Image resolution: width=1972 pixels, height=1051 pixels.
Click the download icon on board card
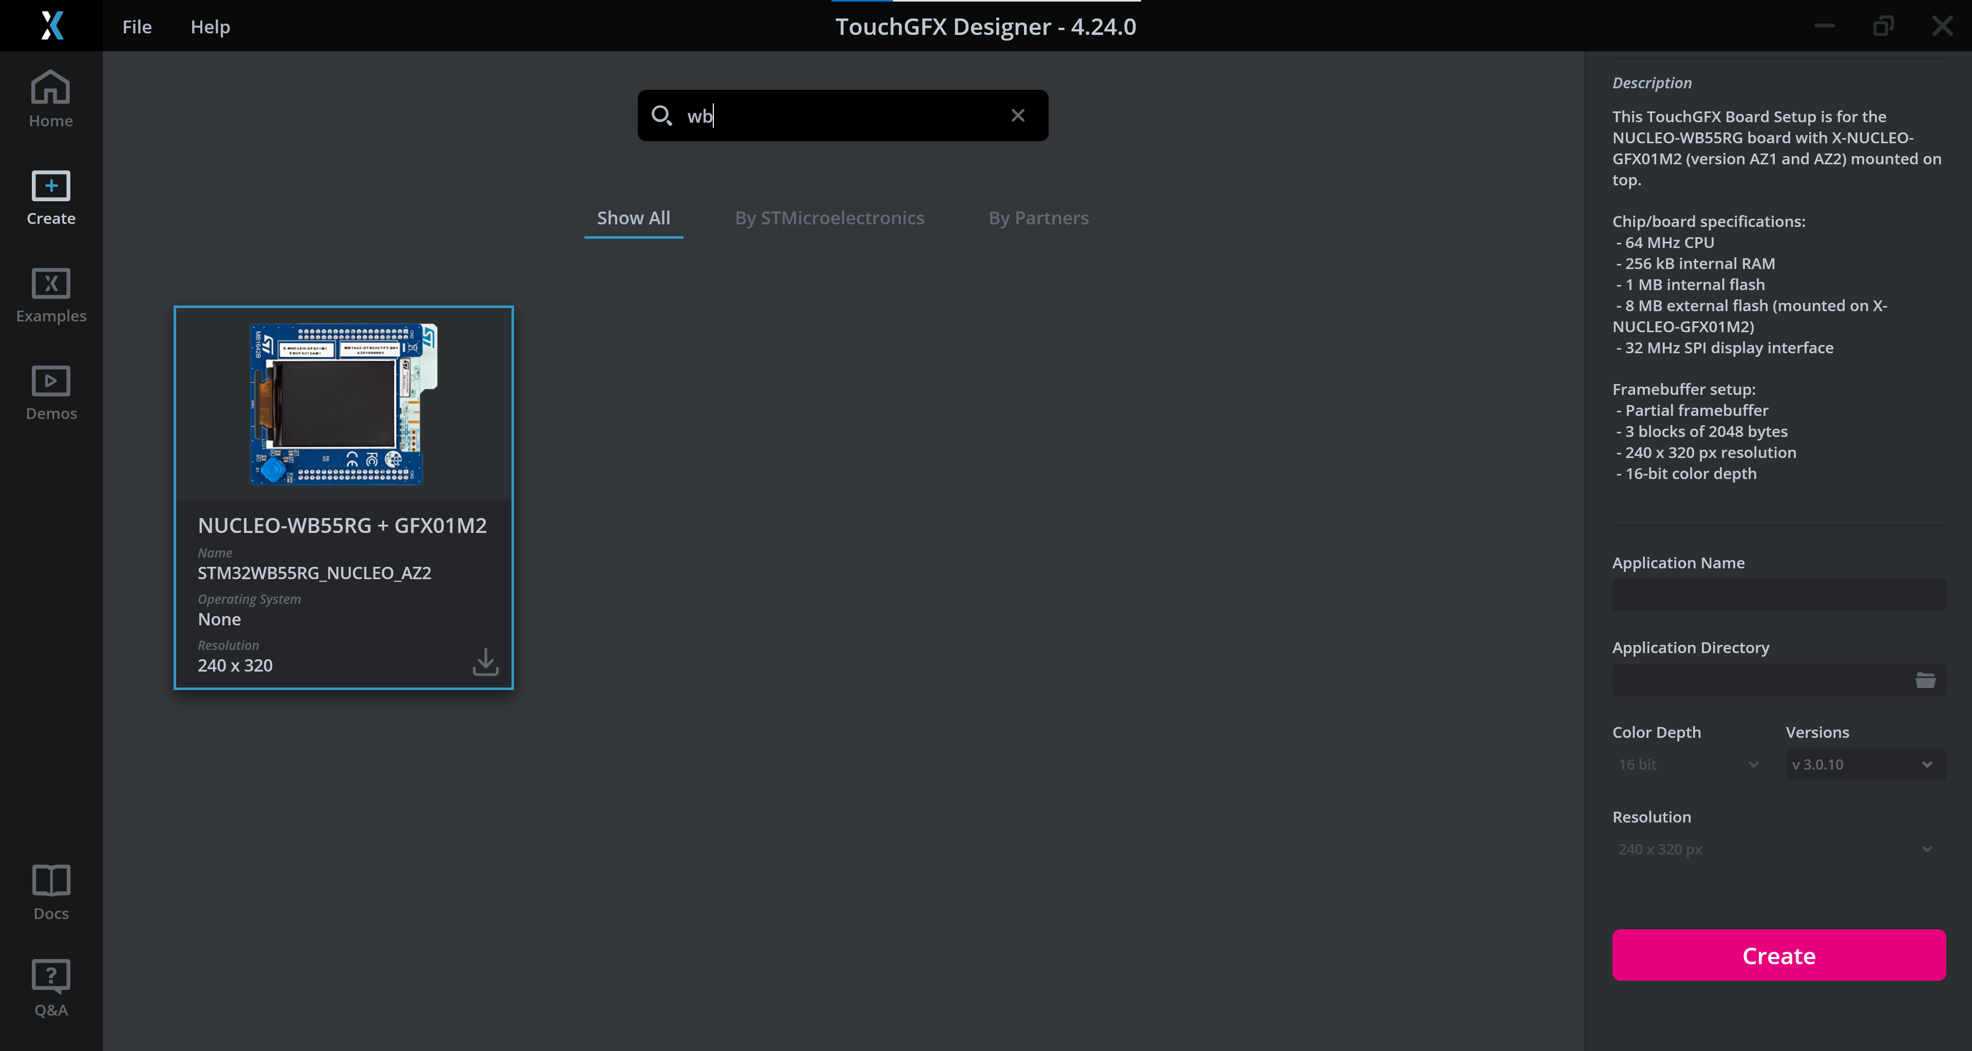click(485, 661)
